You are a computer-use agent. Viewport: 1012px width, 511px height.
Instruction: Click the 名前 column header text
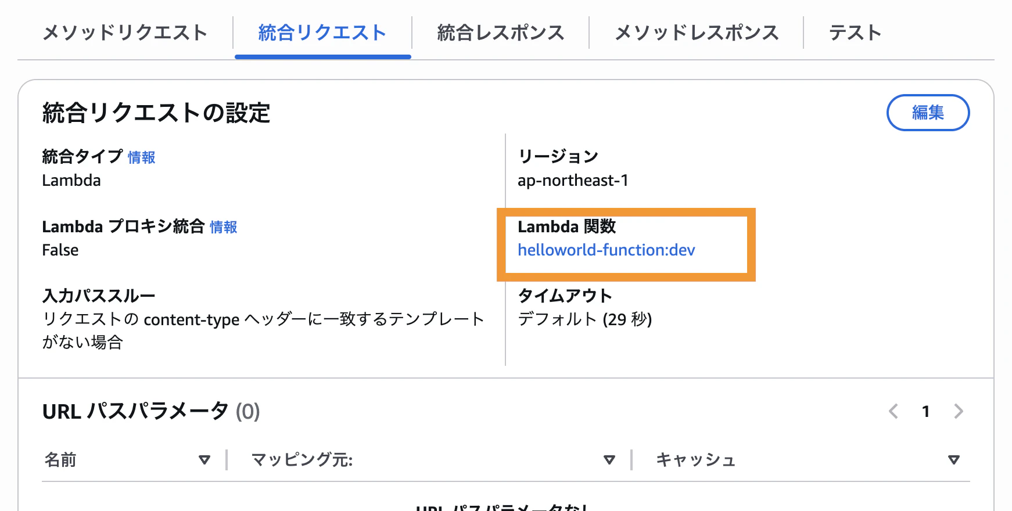(x=60, y=460)
